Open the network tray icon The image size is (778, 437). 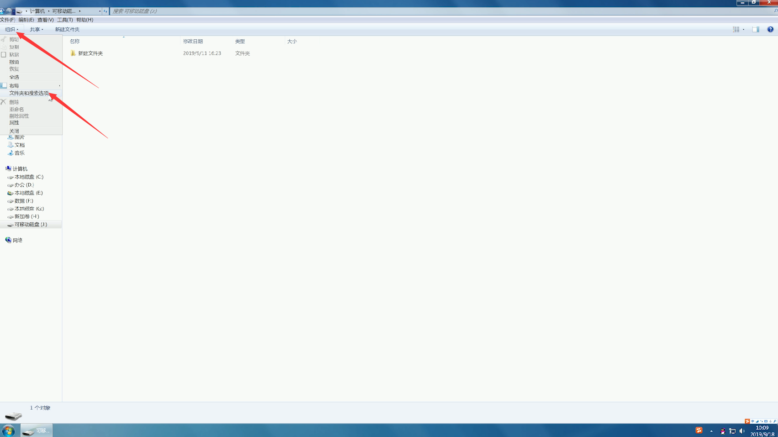[732, 431]
